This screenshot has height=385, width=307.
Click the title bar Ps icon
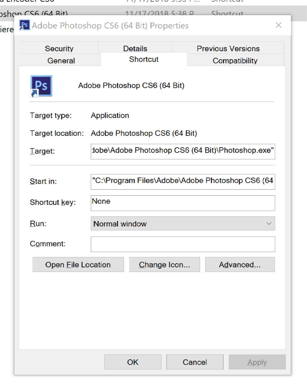(24, 25)
